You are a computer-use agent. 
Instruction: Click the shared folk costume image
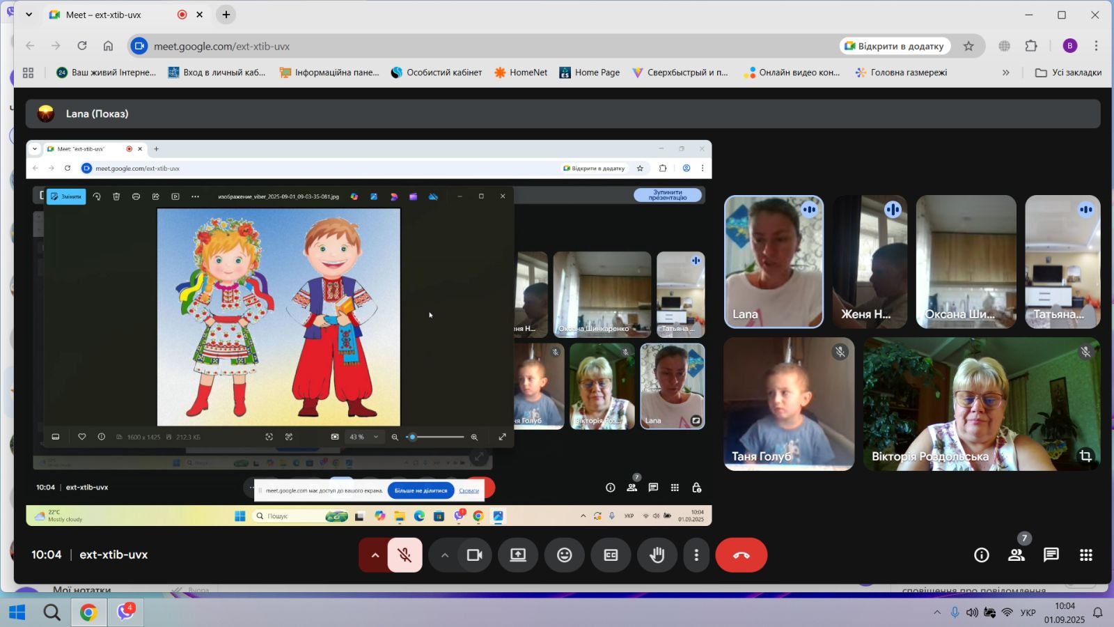coord(278,317)
